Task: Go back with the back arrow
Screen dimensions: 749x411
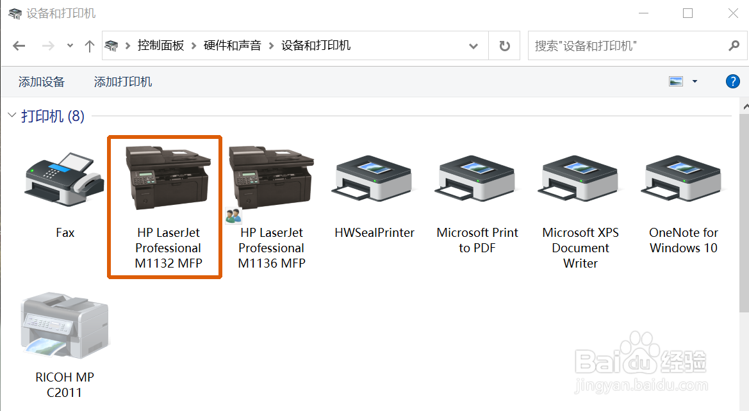Action: [19, 46]
